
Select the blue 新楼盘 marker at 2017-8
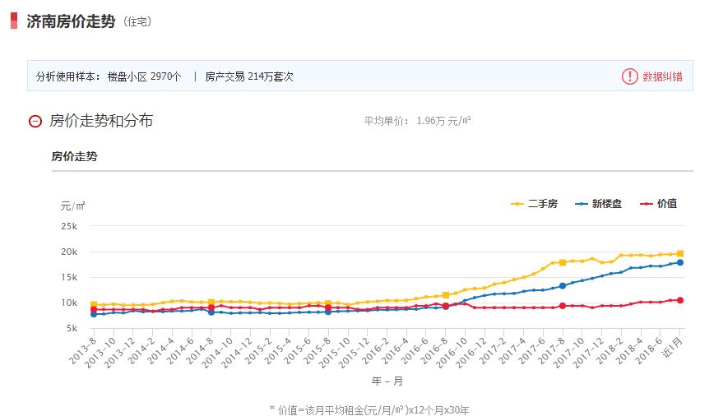[x=563, y=286]
